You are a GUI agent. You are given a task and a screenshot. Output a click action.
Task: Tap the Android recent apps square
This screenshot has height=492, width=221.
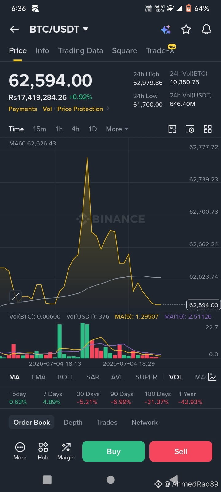tap(47, 480)
